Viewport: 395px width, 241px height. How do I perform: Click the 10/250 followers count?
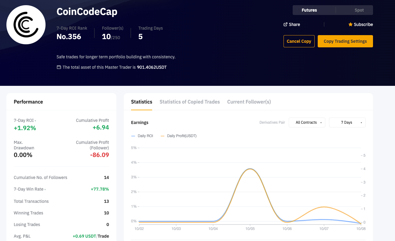click(111, 37)
